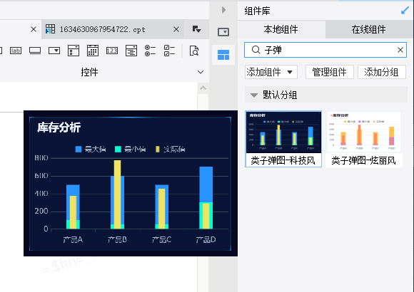Open the 添加组件 dropdown

[x=271, y=72]
